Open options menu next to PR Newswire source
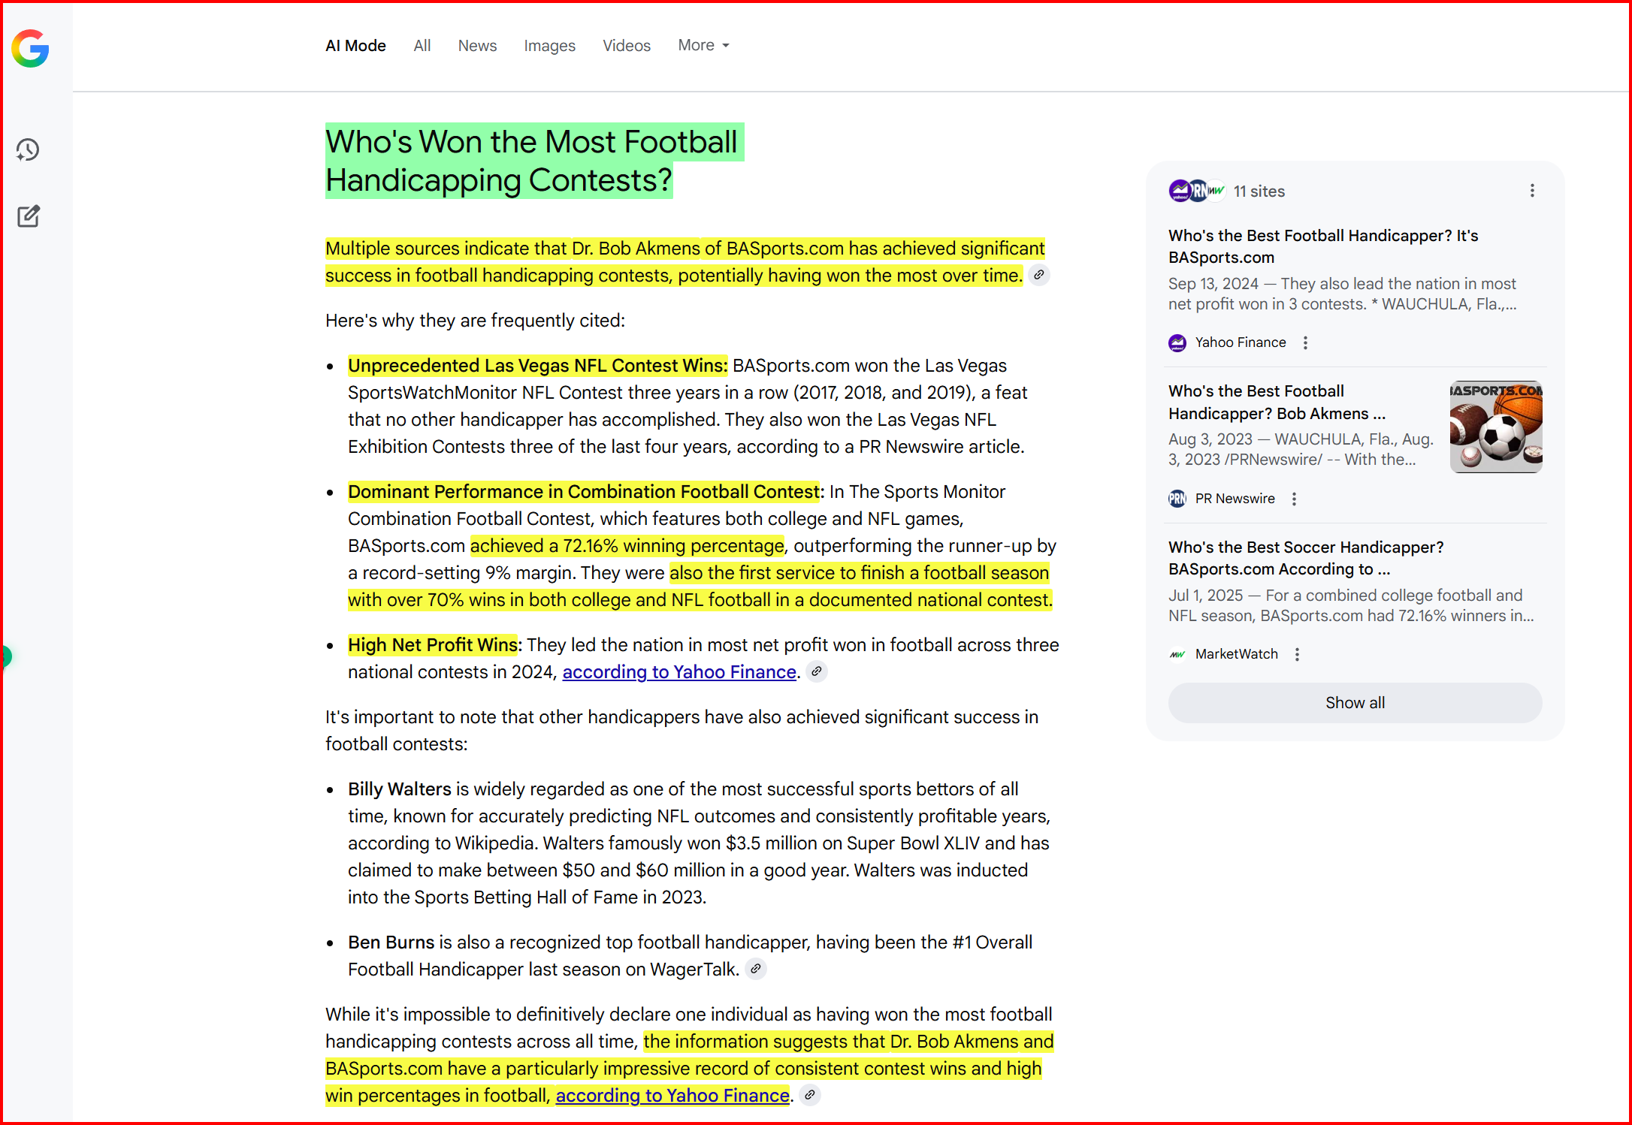The image size is (1632, 1125). 1294,499
